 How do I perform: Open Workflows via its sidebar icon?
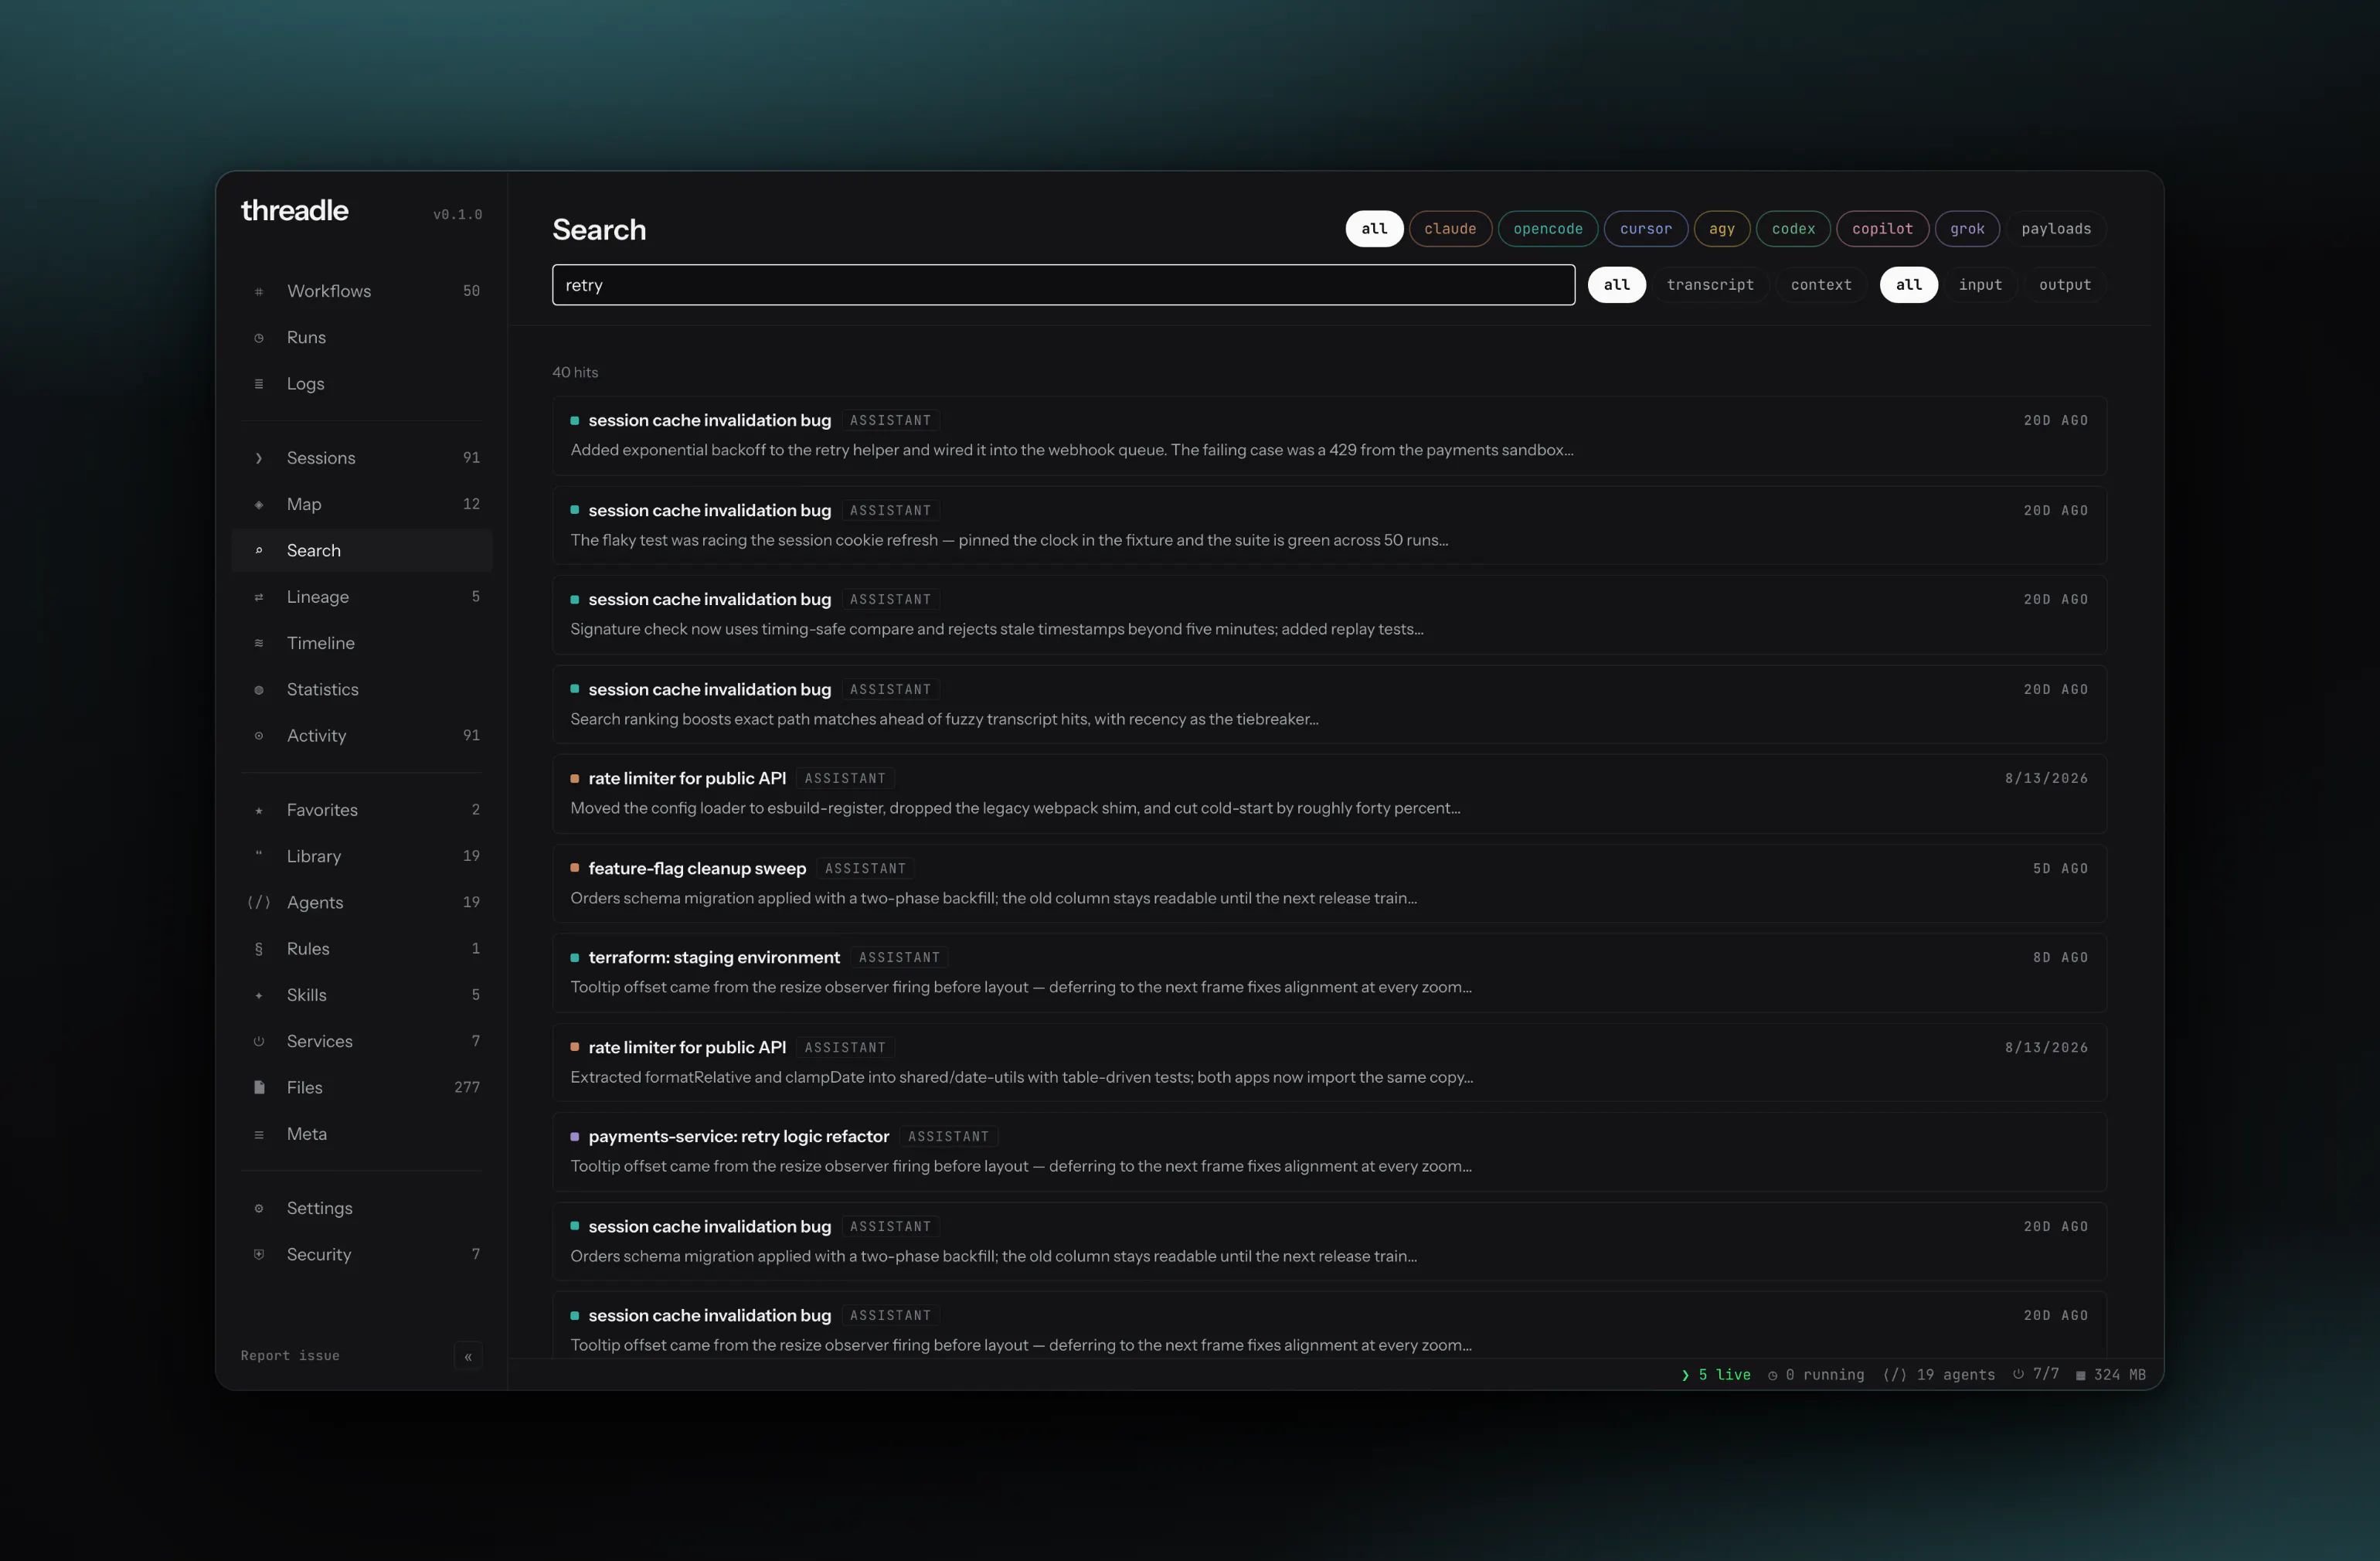click(x=259, y=291)
